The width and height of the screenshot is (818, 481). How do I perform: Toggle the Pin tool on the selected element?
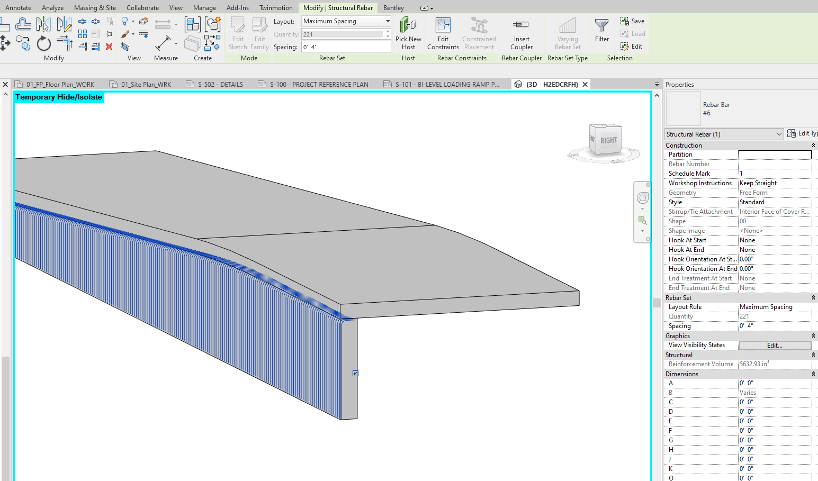click(109, 34)
